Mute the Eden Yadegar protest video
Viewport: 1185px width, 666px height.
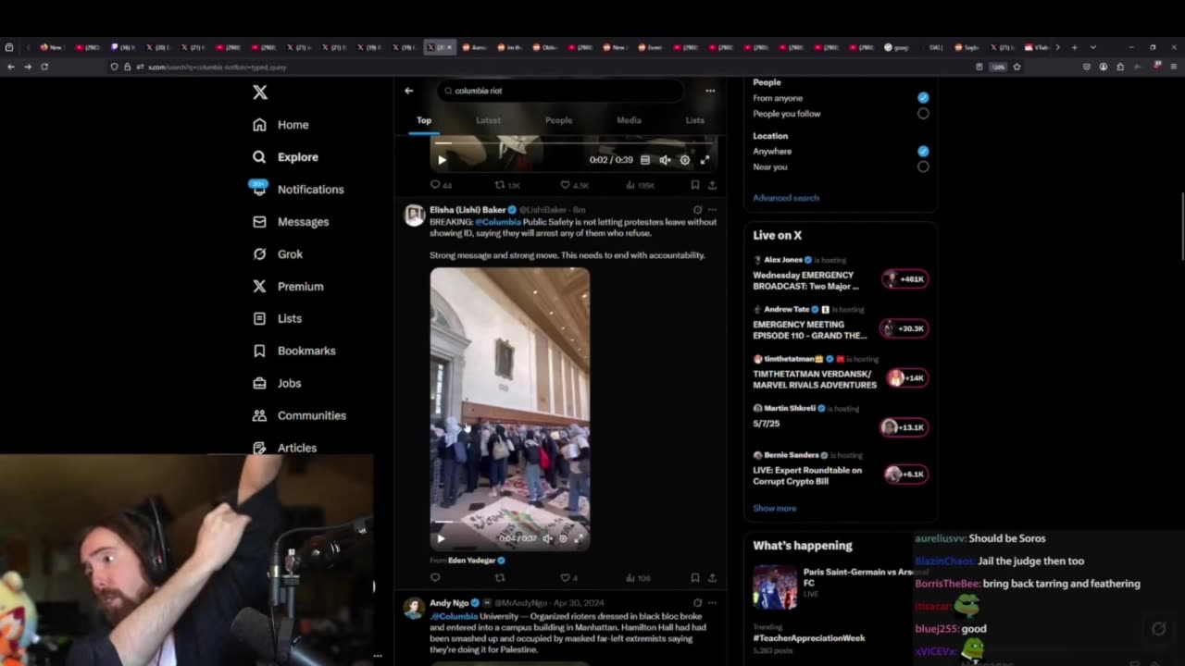tap(547, 538)
